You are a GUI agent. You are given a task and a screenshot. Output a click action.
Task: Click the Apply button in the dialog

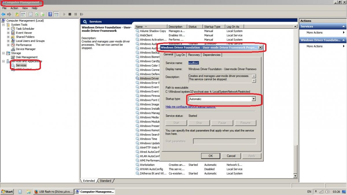[252, 156]
